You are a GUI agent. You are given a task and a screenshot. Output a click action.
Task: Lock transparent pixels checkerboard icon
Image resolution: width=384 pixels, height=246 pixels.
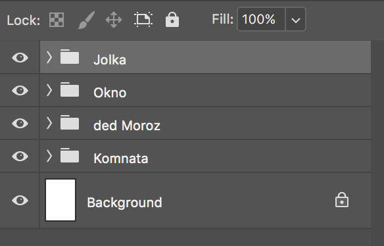click(57, 20)
